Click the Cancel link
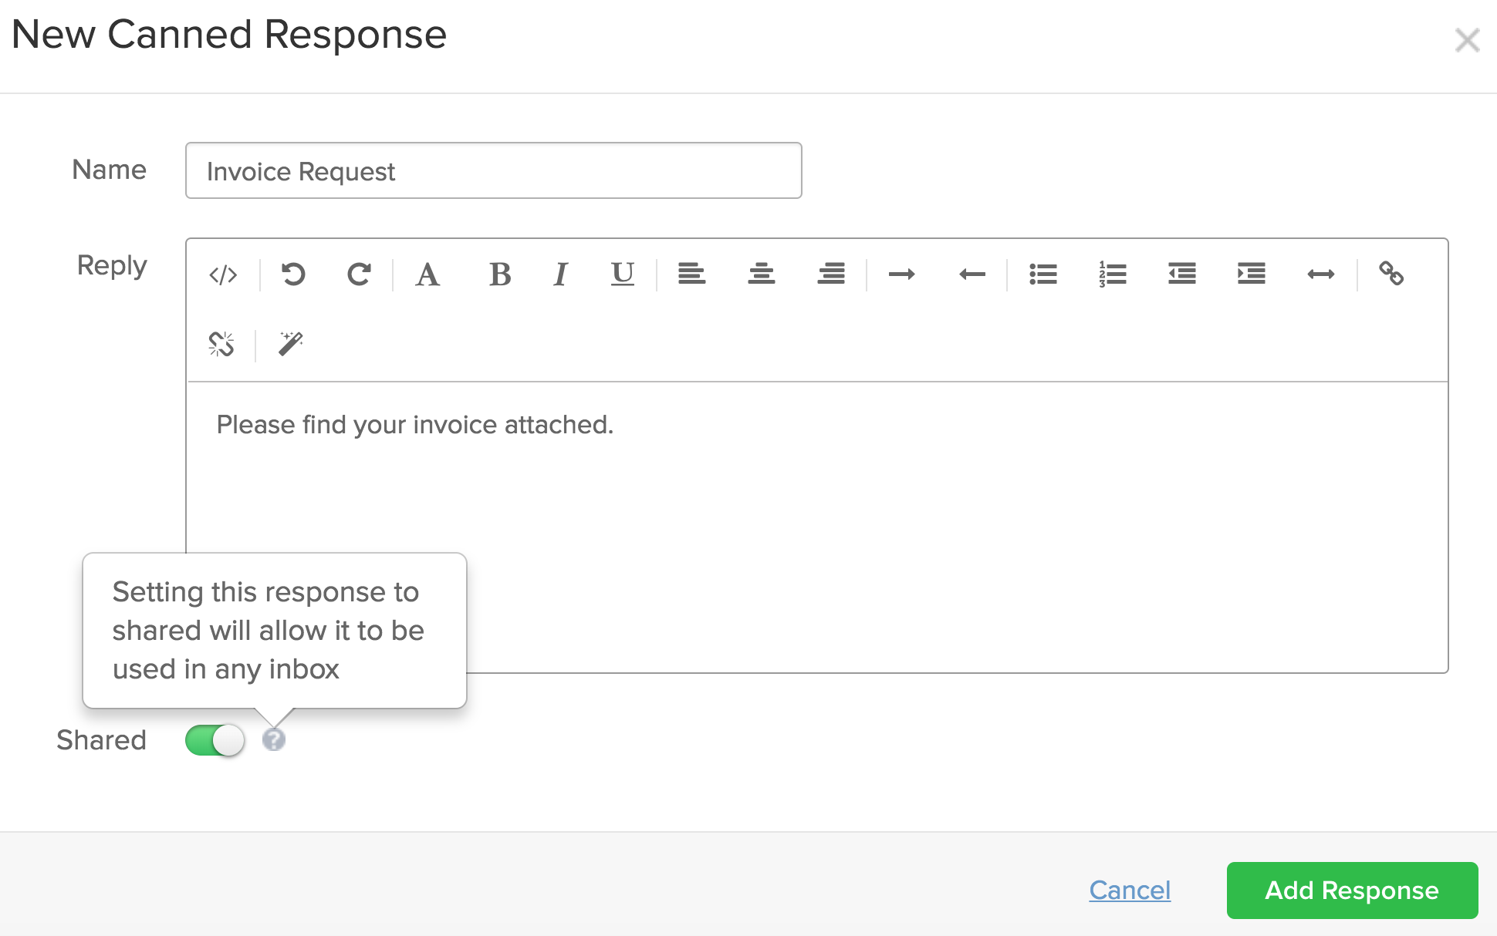 1130,891
